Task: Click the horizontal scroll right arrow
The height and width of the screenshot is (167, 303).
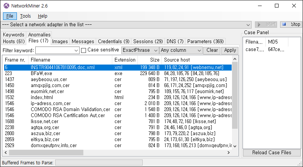Action: (229, 152)
